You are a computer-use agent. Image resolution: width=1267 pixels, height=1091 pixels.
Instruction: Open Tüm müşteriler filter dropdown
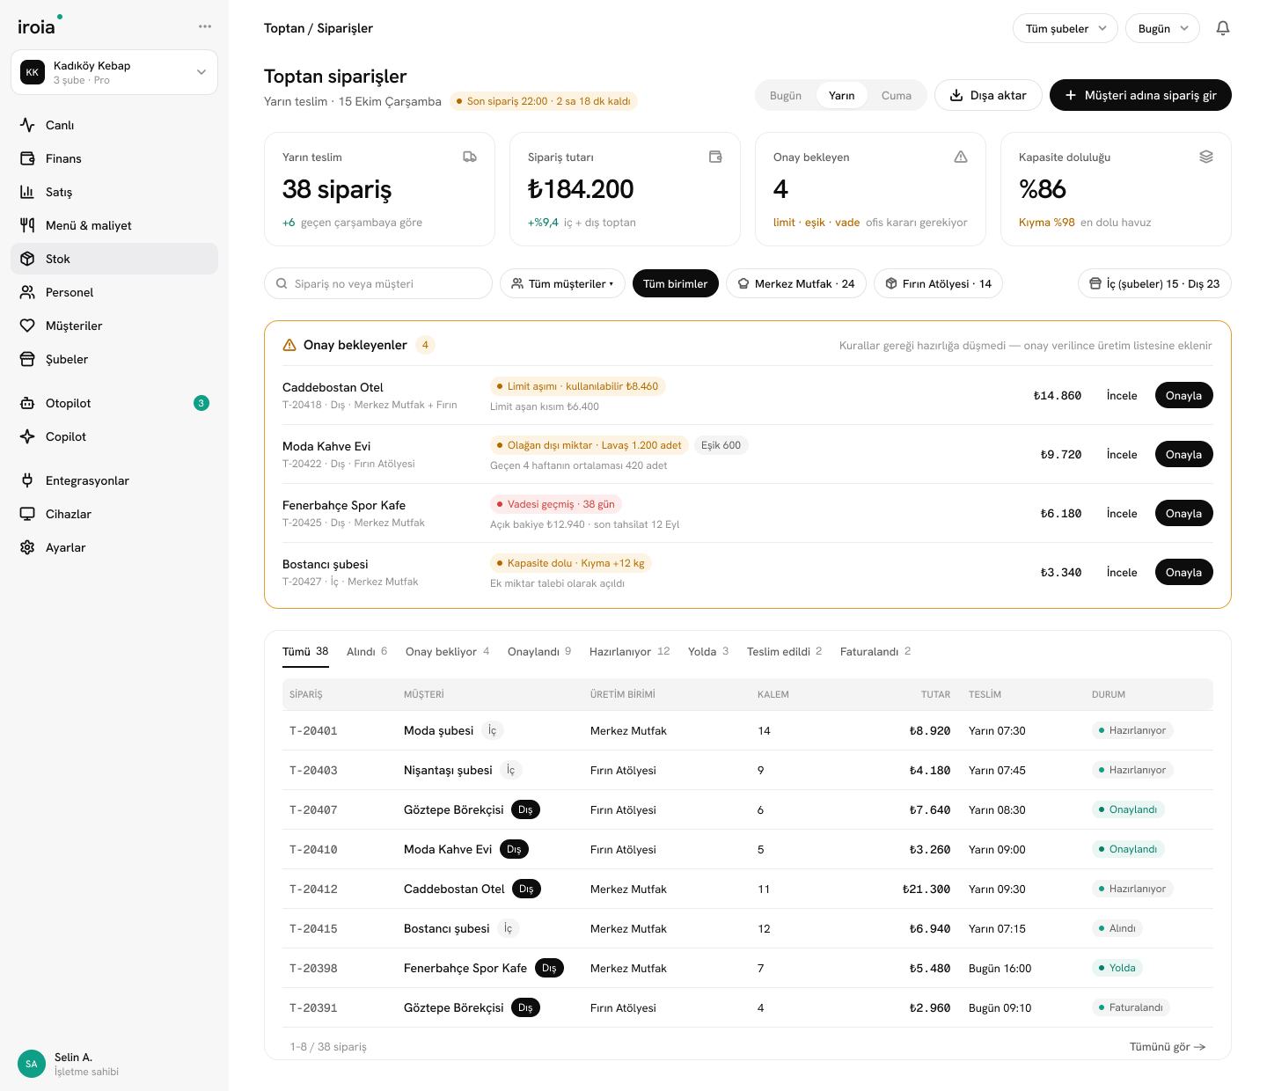click(x=563, y=283)
